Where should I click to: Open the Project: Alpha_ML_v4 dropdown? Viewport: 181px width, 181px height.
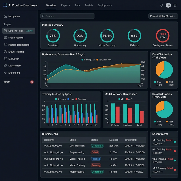[x=163, y=16]
